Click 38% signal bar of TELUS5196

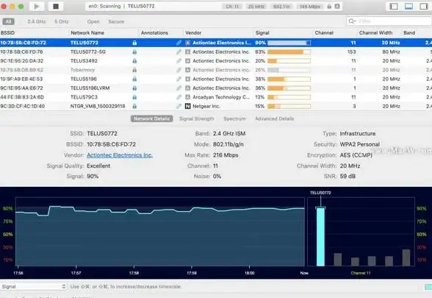[x=289, y=79]
